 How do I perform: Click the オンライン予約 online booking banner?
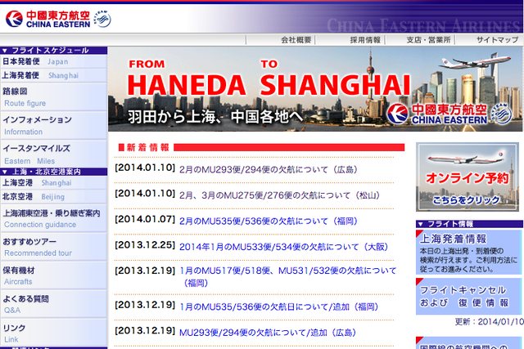[x=468, y=177]
